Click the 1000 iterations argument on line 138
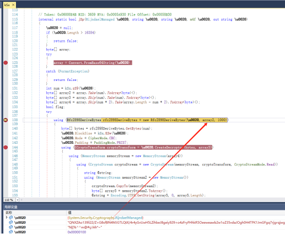Viewport: 285px width, 234px height. 222,120
